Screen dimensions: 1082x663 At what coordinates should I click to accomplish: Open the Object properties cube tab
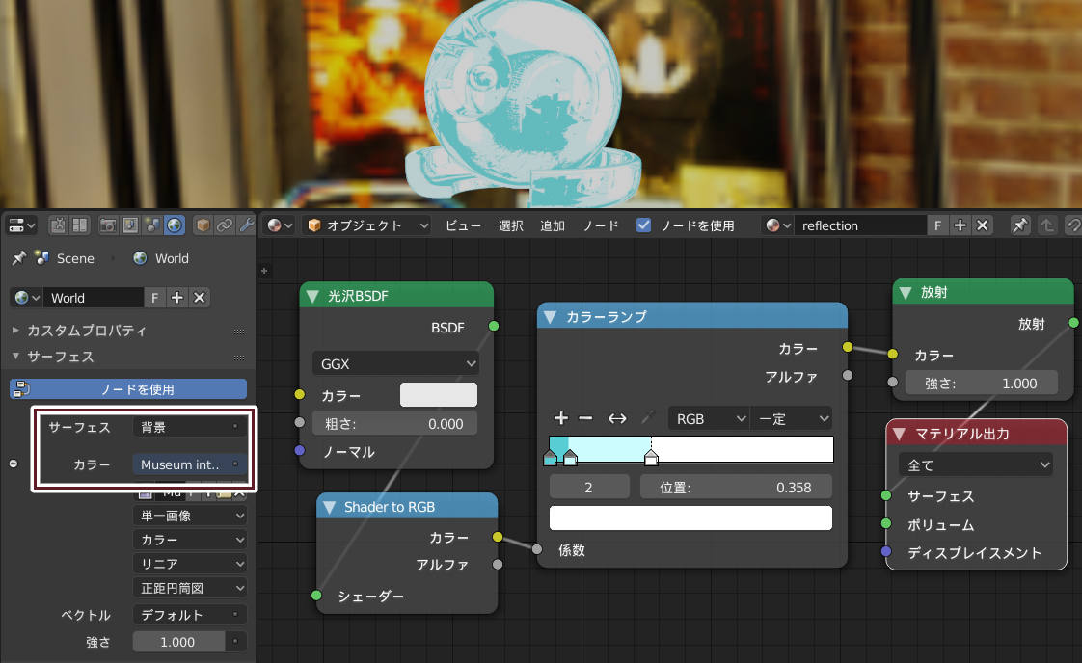(x=203, y=225)
